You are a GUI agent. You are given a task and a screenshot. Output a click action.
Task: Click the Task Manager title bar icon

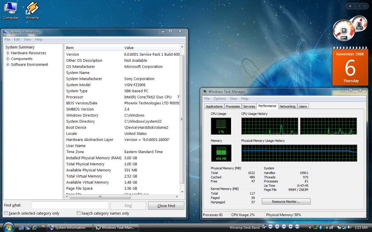pos(205,91)
